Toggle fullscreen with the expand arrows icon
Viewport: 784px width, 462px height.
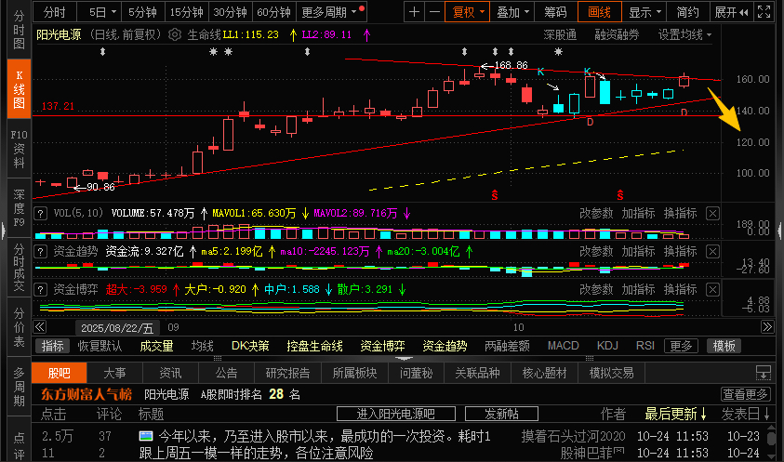(x=764, y=11)
